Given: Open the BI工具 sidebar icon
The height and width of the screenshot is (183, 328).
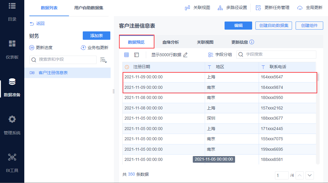Looking at the screenshot, I should click(12, 157).
